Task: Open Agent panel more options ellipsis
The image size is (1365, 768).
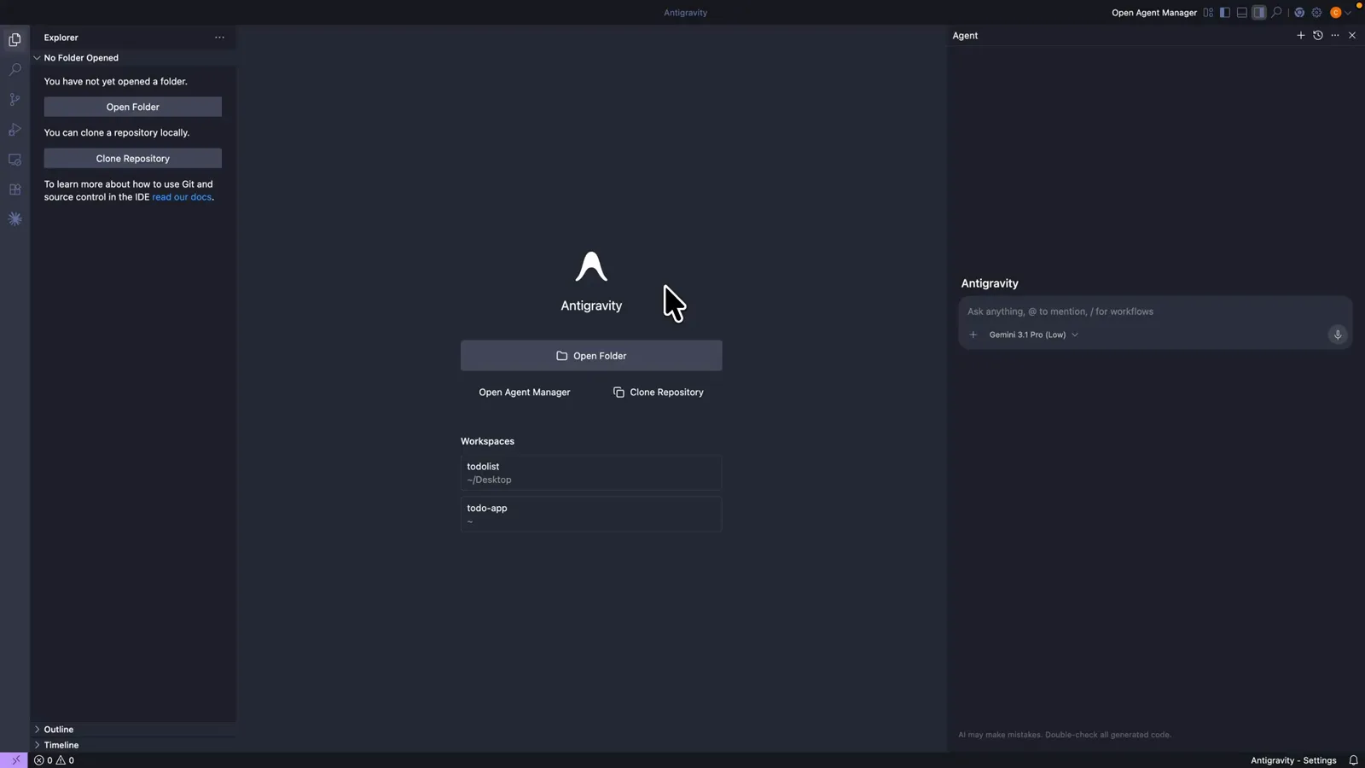Action: pos(1335,36)
